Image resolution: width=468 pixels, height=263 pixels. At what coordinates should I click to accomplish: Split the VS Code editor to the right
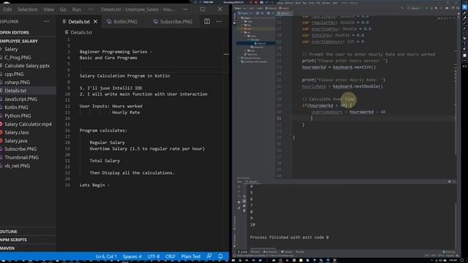[x=207, y=21]
